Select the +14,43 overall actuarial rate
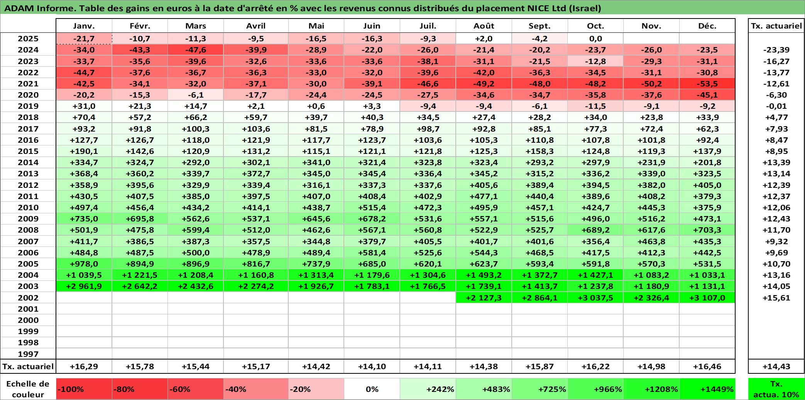Viewport: 805px width, 400px height. (x=776, y=366)
